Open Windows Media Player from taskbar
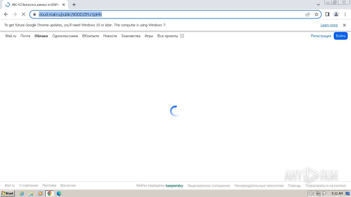This screenshot has height=197, width=351. pos(40,193)
